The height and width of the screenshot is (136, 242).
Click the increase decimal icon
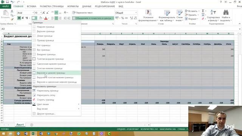132,18
